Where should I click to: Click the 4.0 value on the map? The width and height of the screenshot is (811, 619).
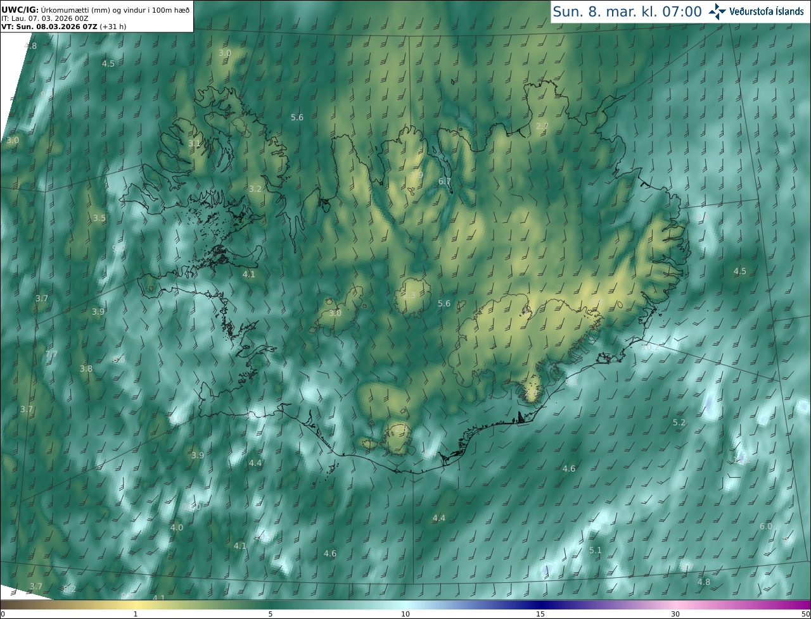coord(177,527)
